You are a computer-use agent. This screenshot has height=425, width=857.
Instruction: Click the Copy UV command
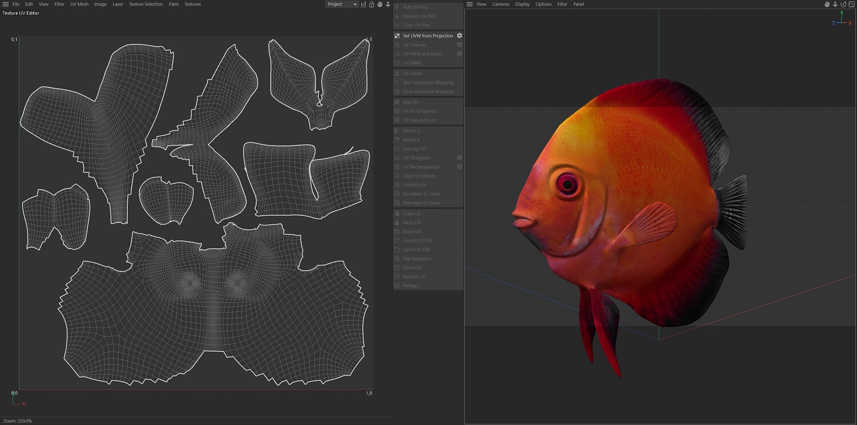pos(428,213)
